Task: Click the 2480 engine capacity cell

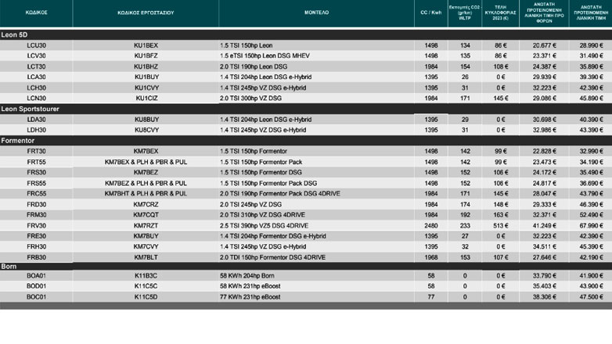Action: pyautogui.click(x=430, y=225)
